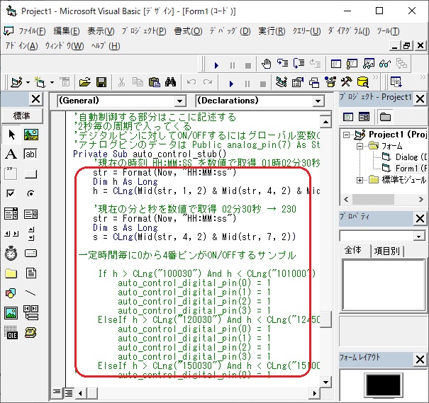Select the Label (A) control tool
Screen dimensions: 429x403
11,154
